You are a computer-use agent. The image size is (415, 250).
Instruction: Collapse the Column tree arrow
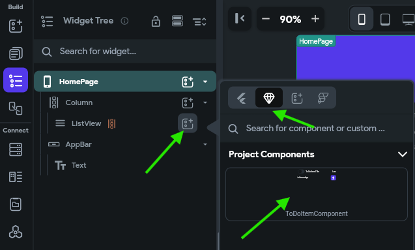pyautogui.click(x=205, y=102)
